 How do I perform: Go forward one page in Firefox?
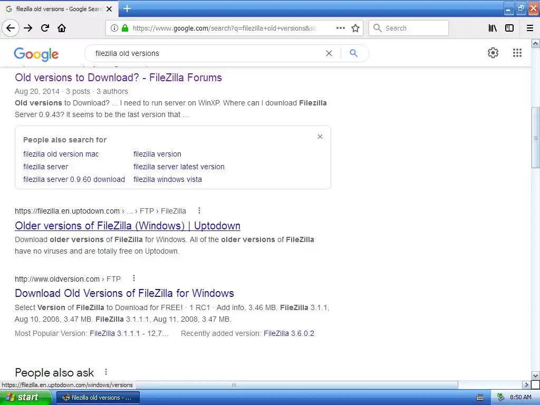coord(28,28)
